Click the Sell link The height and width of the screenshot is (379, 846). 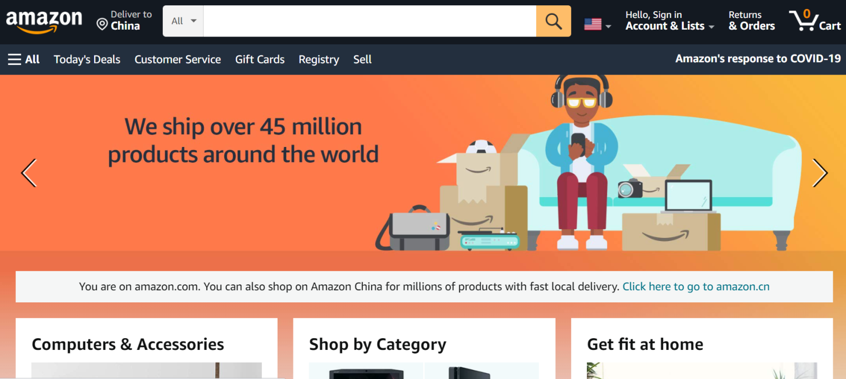tap(362, 59)
